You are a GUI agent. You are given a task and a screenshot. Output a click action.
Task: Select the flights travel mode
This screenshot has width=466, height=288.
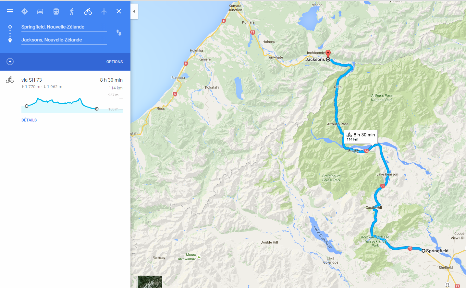click(x=104, y=11)
